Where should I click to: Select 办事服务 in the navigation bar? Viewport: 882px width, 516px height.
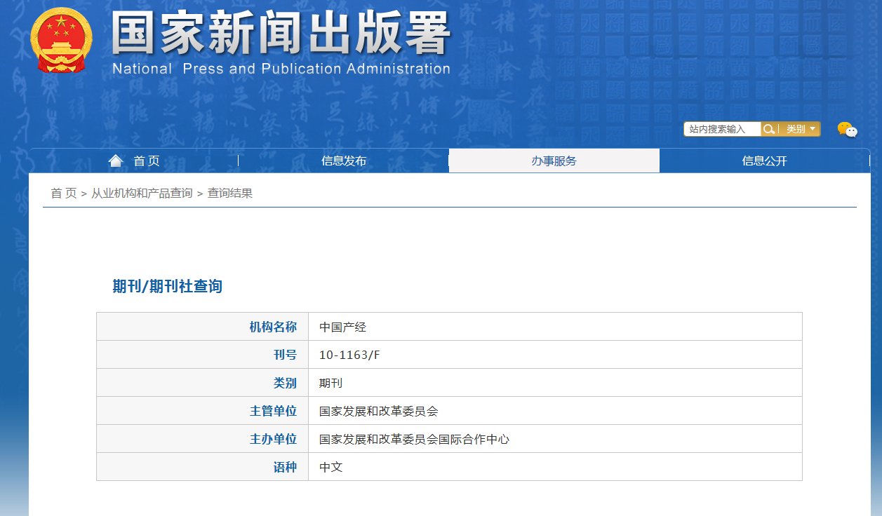click(554, 161)
